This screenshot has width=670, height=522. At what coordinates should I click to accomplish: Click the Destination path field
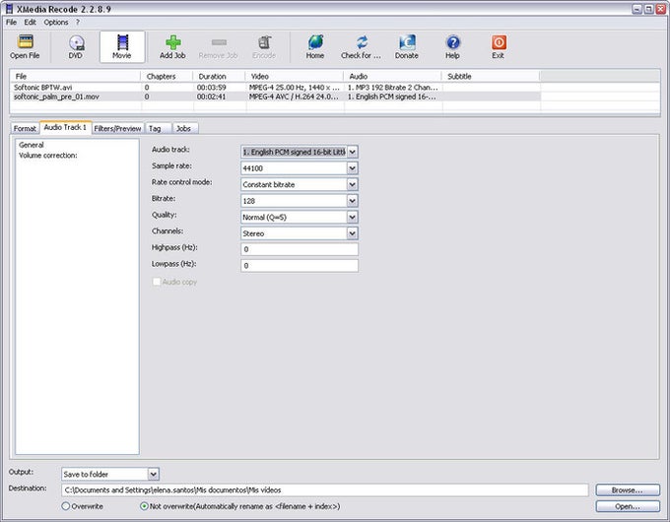(x=325, y=489)
